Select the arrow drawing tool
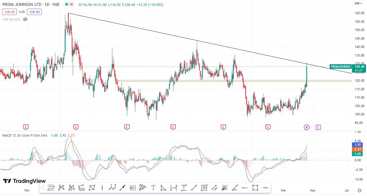The width and height of the screenshot is (367, 196). tap(123, 188)
